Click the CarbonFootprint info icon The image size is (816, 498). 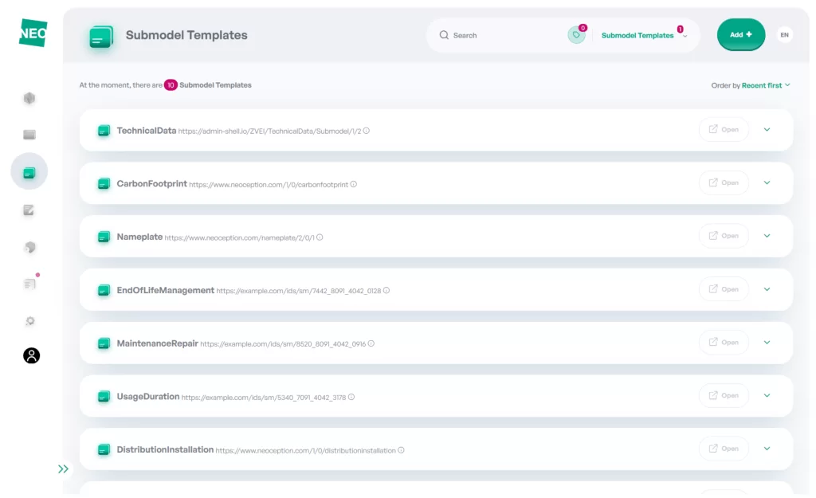pos(353,184)
